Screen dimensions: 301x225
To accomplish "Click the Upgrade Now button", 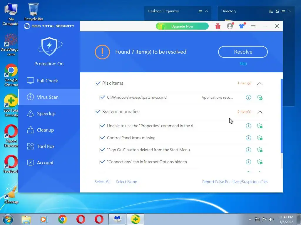I will (x=182, y=26).
